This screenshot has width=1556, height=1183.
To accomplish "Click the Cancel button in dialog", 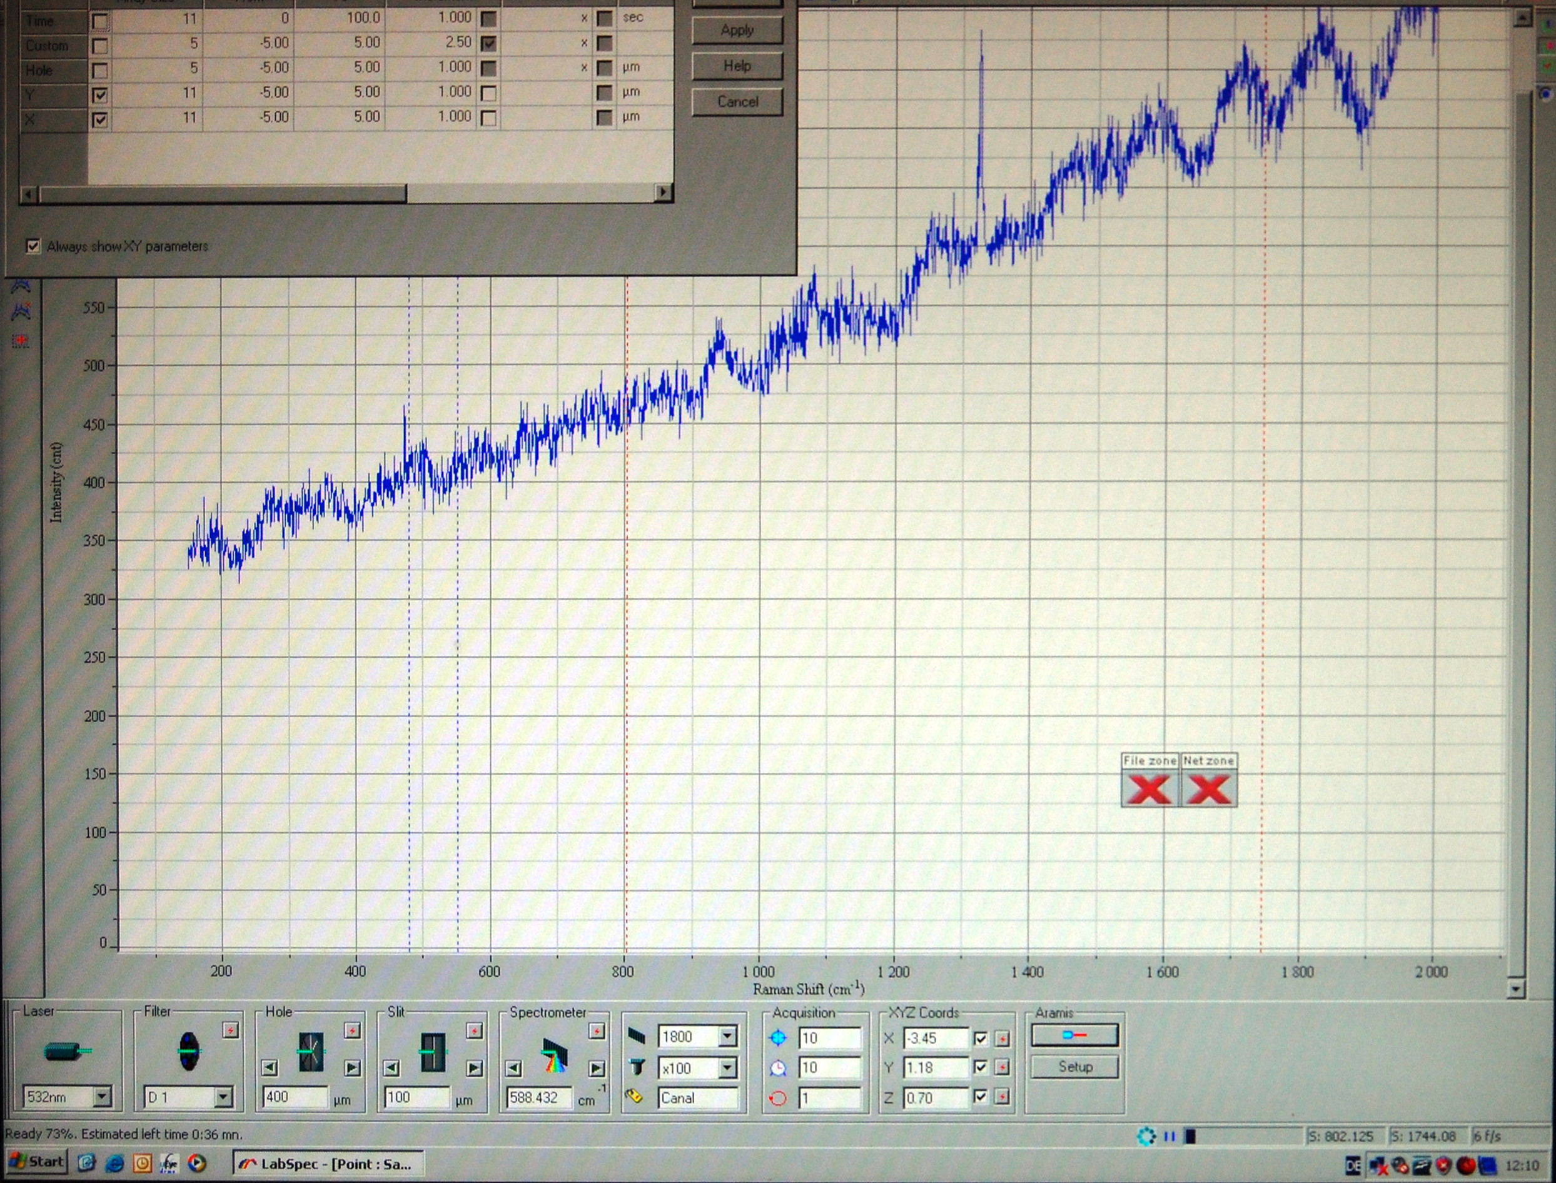I will 737,102.
